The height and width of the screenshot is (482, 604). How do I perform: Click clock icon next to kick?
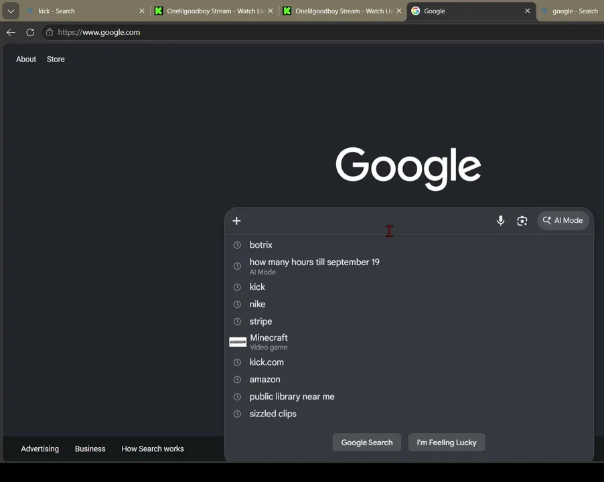237,287
